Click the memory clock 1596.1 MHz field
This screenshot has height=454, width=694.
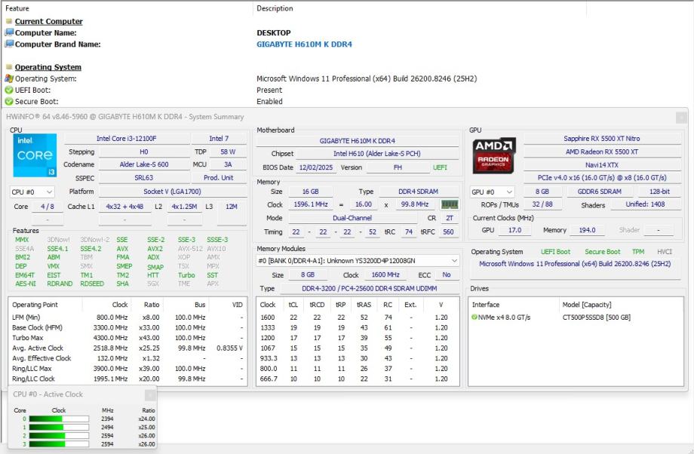[x=311, y=204]
